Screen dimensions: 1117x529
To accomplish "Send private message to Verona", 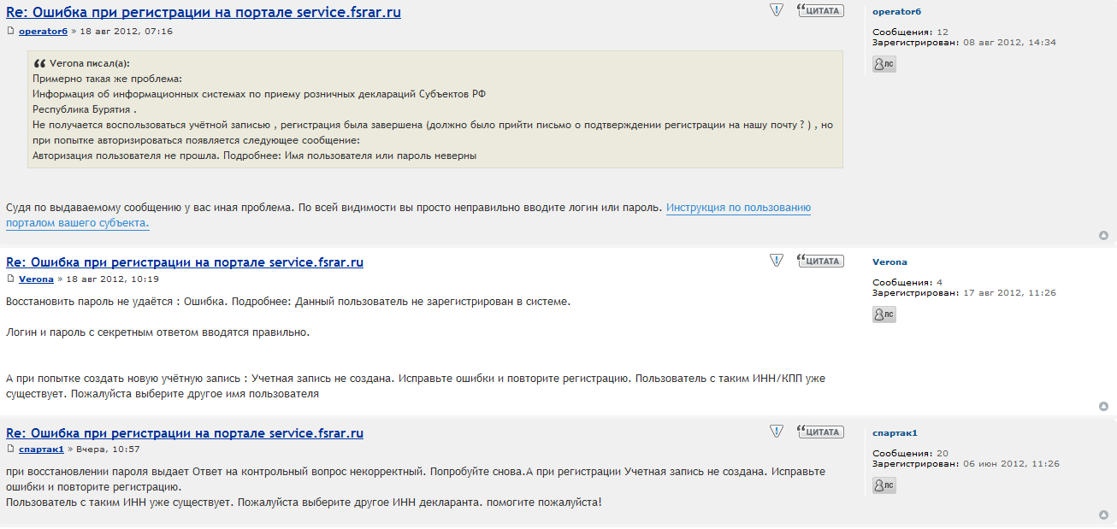I will [x=884, y=314].
